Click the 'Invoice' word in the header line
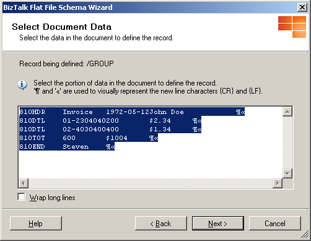 [77, 112]
